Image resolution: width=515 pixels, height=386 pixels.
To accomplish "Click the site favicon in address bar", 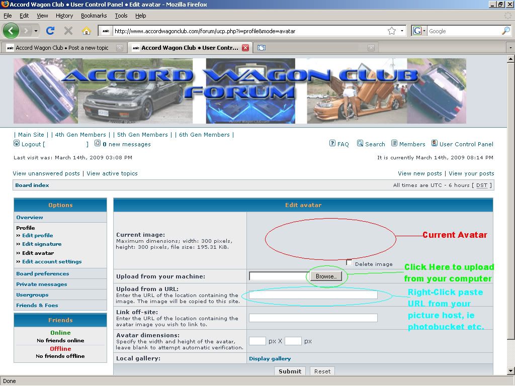I will 106,31.
